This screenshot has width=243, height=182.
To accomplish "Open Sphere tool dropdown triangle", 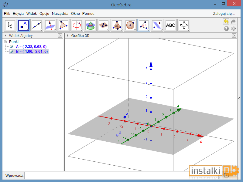I will pyautogui.click(x=135, y=29).
